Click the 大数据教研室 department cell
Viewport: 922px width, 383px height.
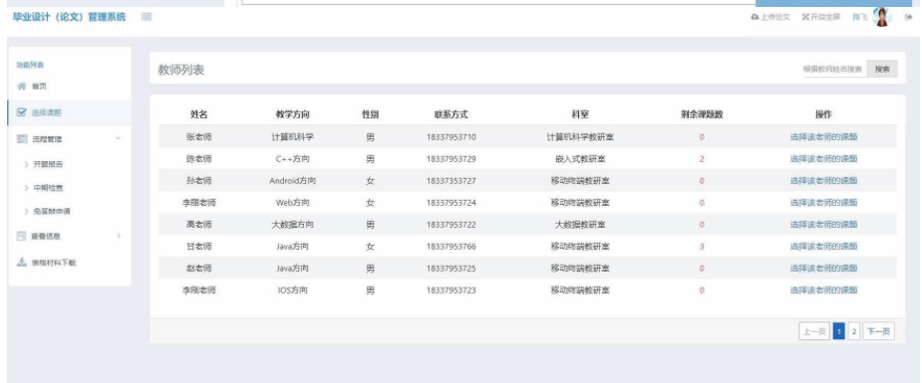coord(580,225)
